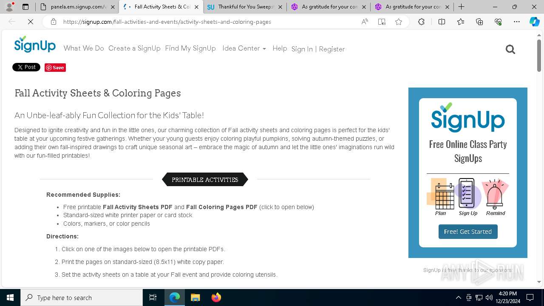
Task: Expand the Idea Center dropdown
Action: tap(244, 48)
